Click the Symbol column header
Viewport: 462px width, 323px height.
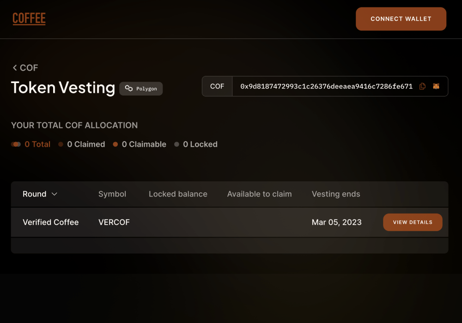tap(112, 194)
